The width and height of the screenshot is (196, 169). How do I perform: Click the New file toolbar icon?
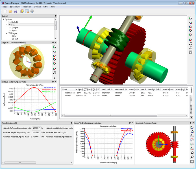pyautogui.click(x=5, y=11)
